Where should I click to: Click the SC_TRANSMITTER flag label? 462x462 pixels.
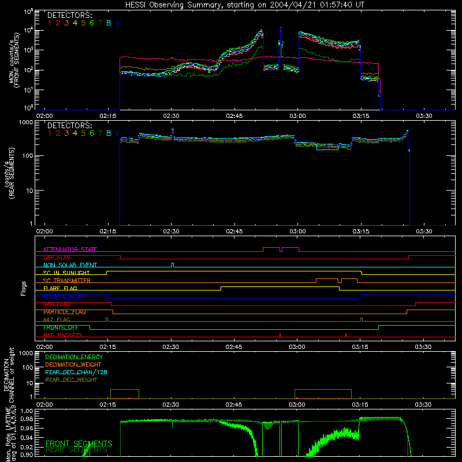(x=67, y=281)
